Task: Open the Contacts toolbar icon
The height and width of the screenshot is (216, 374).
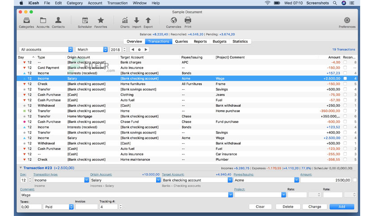Action: pos(58,21)
